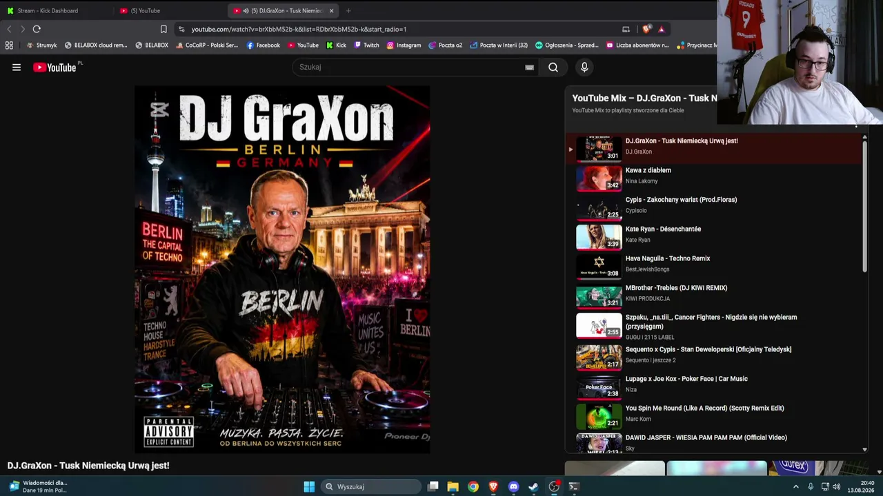Select DAWID JASPER - WIESIA PAM PAM PAM

[x=713, y=442]
